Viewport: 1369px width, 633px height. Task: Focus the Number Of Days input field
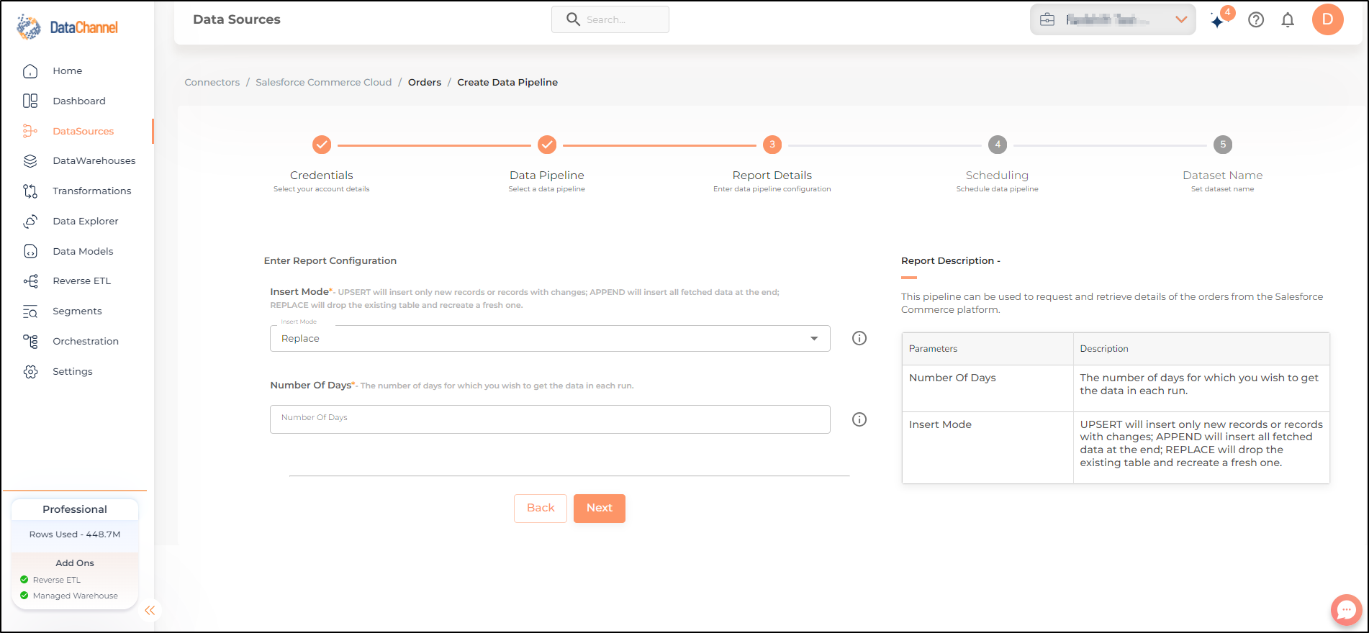click(x=550, y=419)
